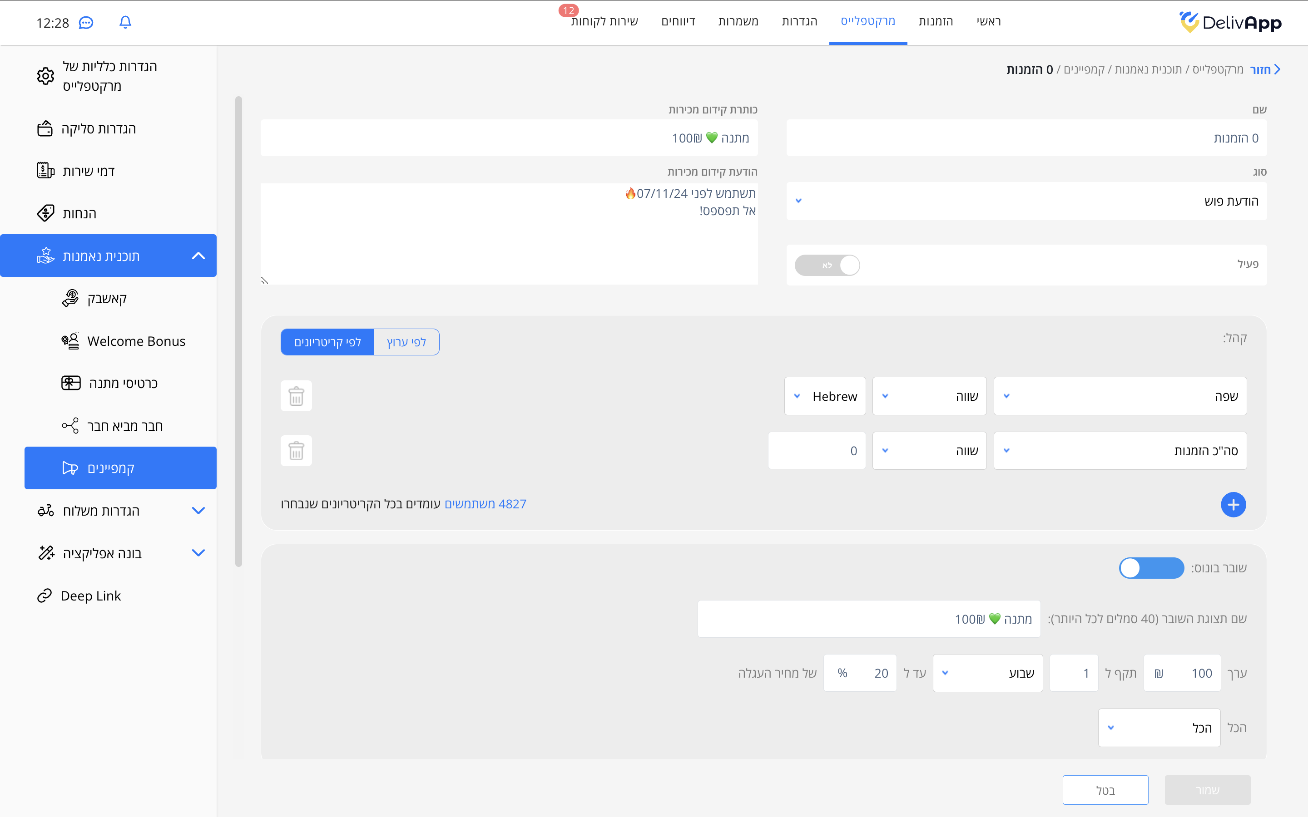Toggle the bonus voucher switch
Screen dimensions: 1308x817
1151,568
